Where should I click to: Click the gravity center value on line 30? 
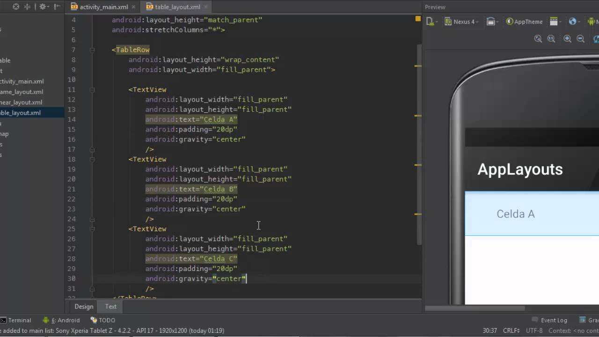[x=229, y=278]
